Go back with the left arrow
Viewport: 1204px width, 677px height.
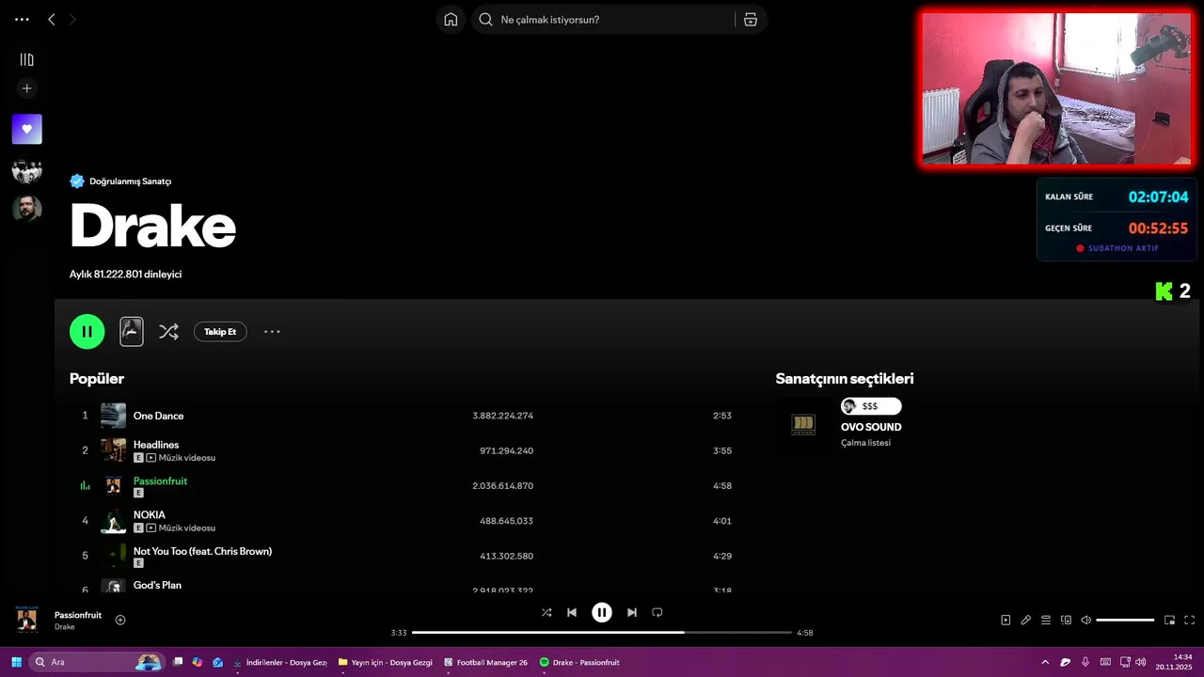click(x=51, y=20)
